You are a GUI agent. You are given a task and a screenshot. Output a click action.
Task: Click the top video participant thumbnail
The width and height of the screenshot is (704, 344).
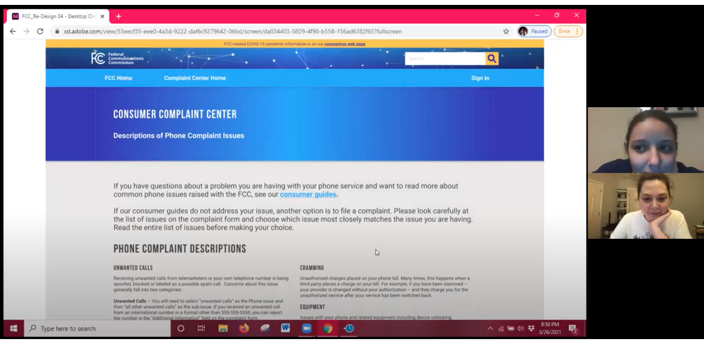[645, 140]
